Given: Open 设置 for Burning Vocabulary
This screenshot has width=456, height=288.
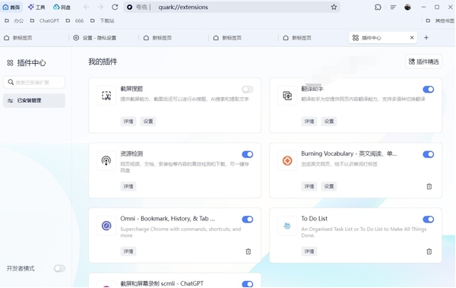Looking at the screenshot, I should tap(329, 186).
